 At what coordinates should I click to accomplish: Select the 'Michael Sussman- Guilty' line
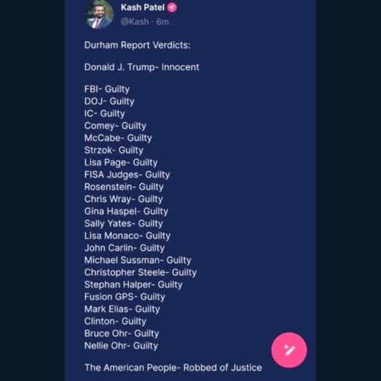click(x=138, y=260)
